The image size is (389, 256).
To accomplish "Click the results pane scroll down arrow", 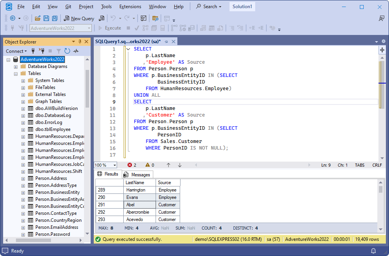I will (380, 229).
